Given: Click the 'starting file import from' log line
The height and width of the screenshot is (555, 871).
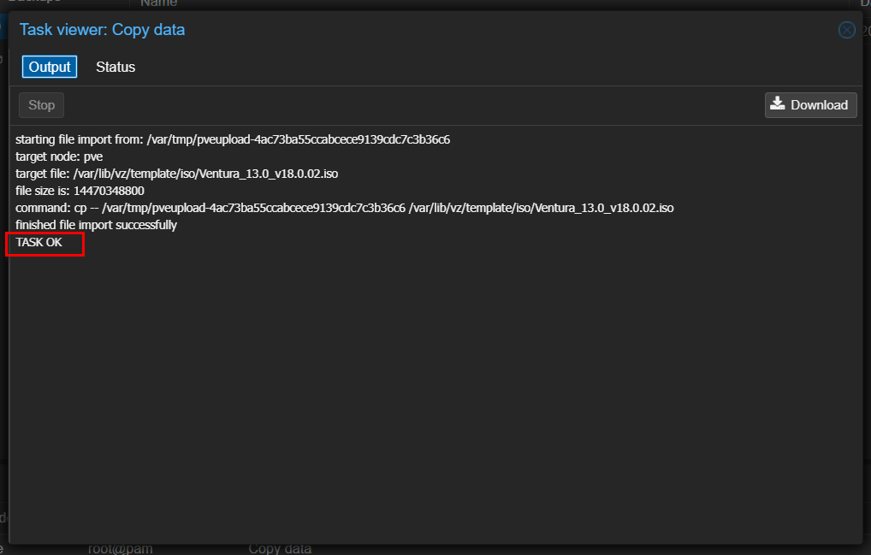Looking at the screenshot, I should point(233,139).
